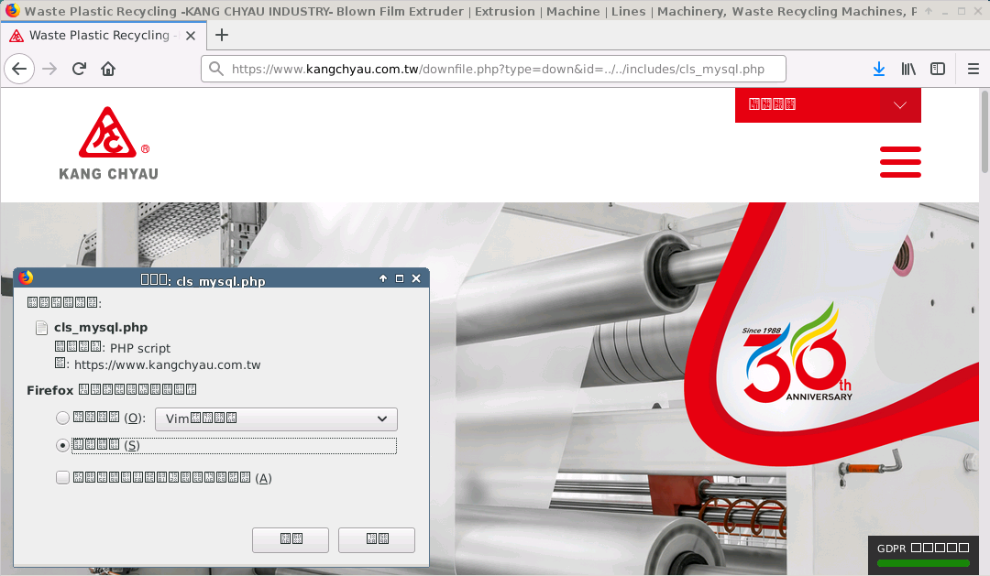Click the Kang Chyau logo

click(108, 145)
